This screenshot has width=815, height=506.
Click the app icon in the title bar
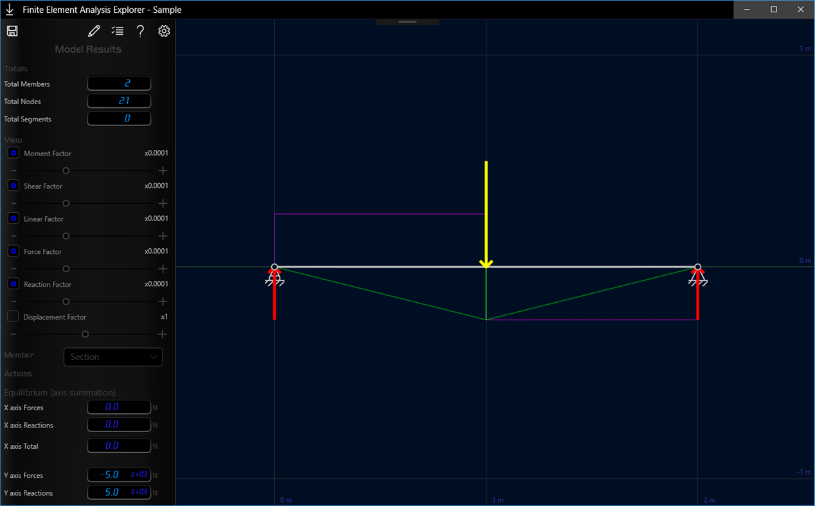[x=9, y=9]
